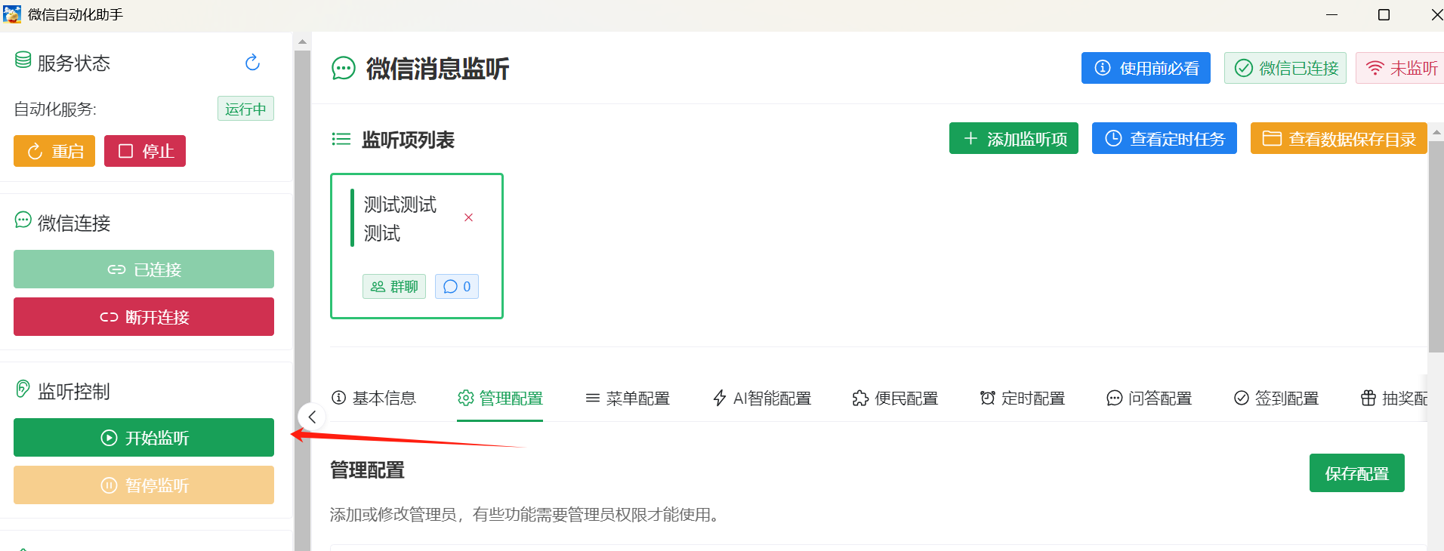The image size is (1444, 551).
Task: Click the sidebar vertical scrollbar
Action: 302,300
